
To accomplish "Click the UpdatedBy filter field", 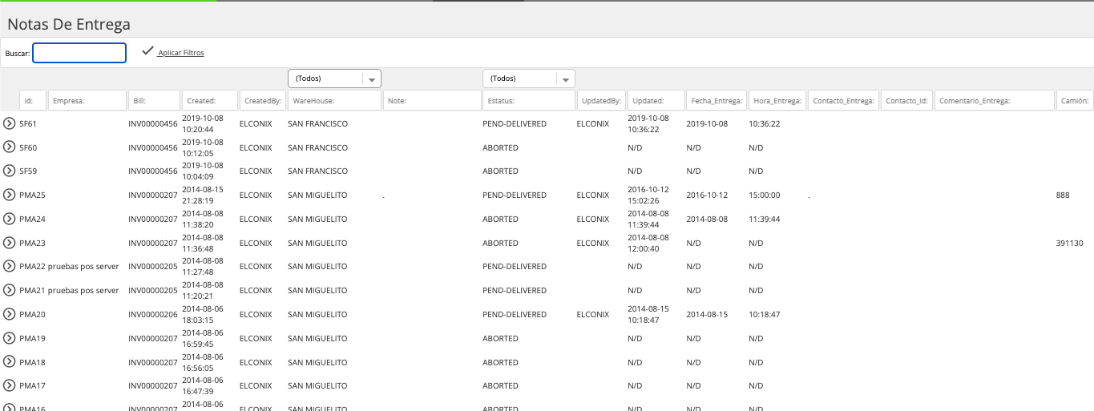I will pos(601,100).
